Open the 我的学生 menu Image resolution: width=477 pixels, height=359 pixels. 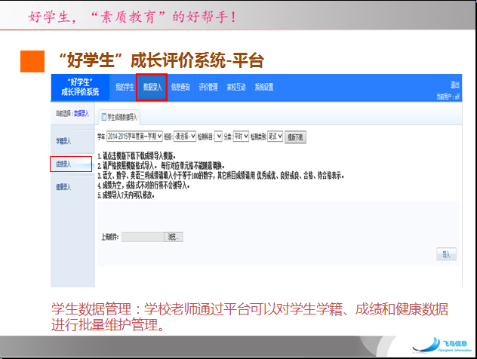pyautogui.click(x=125, y=87)
